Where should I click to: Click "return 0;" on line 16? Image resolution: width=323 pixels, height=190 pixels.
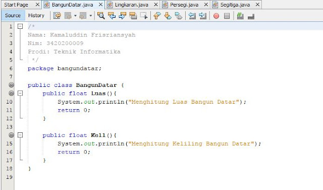74,152
